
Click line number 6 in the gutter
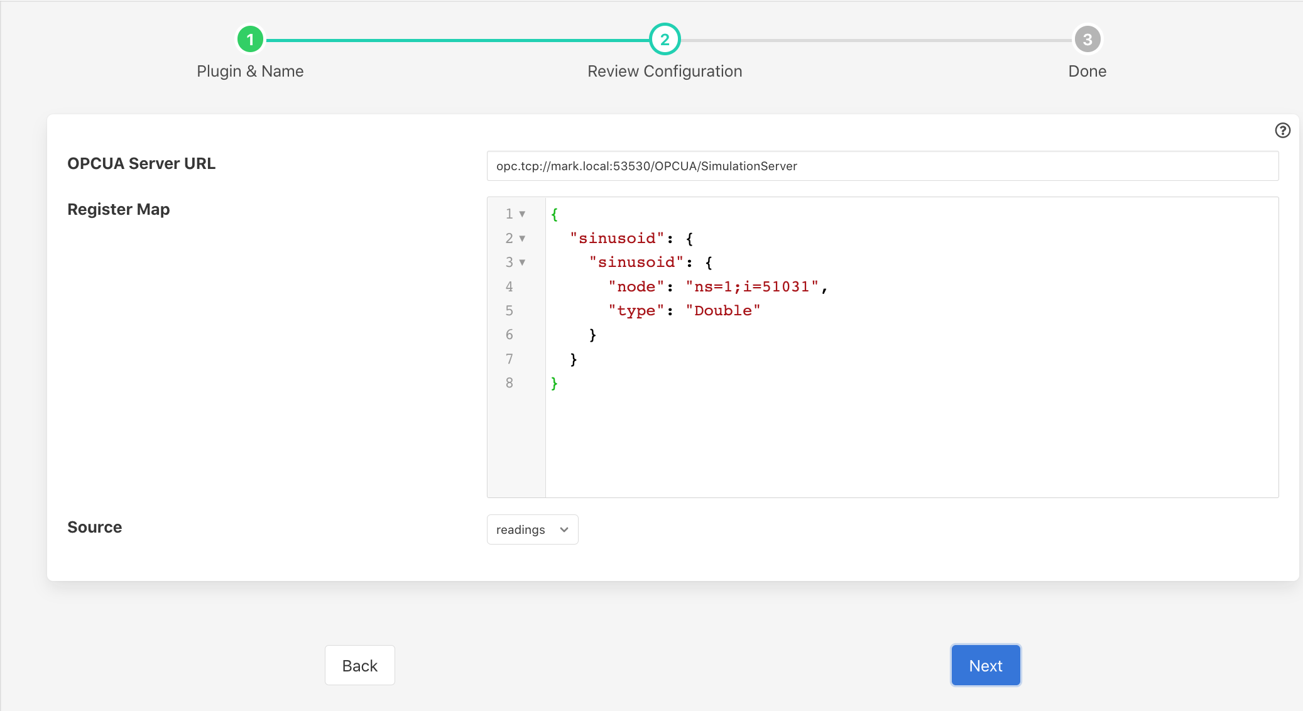(x=509, y=334)
